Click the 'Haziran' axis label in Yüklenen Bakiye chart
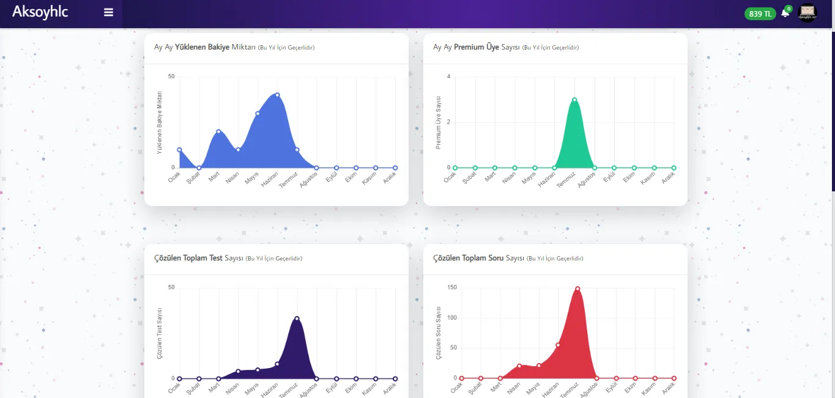The height and width of the screenshot is (398, 835). tap(270, 180)
